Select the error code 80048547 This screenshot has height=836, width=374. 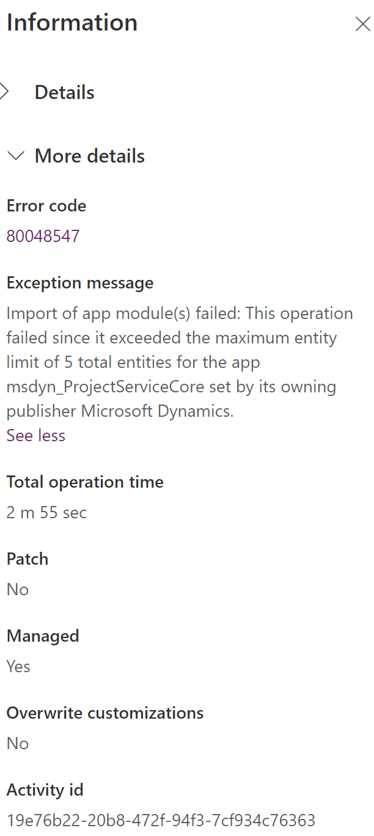click(x=43, y=236)
